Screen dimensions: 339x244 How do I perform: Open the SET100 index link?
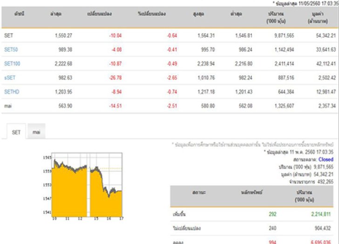coord(12,63)
